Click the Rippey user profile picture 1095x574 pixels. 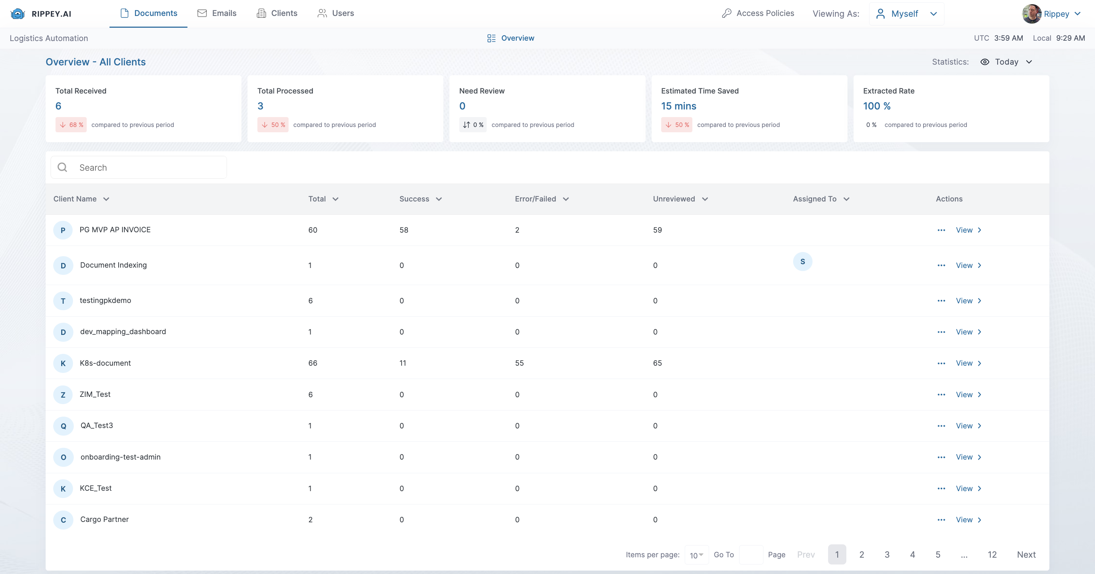coord(1031,14)
